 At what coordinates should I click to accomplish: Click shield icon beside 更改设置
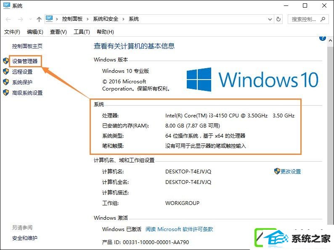[x=277, y=171]
